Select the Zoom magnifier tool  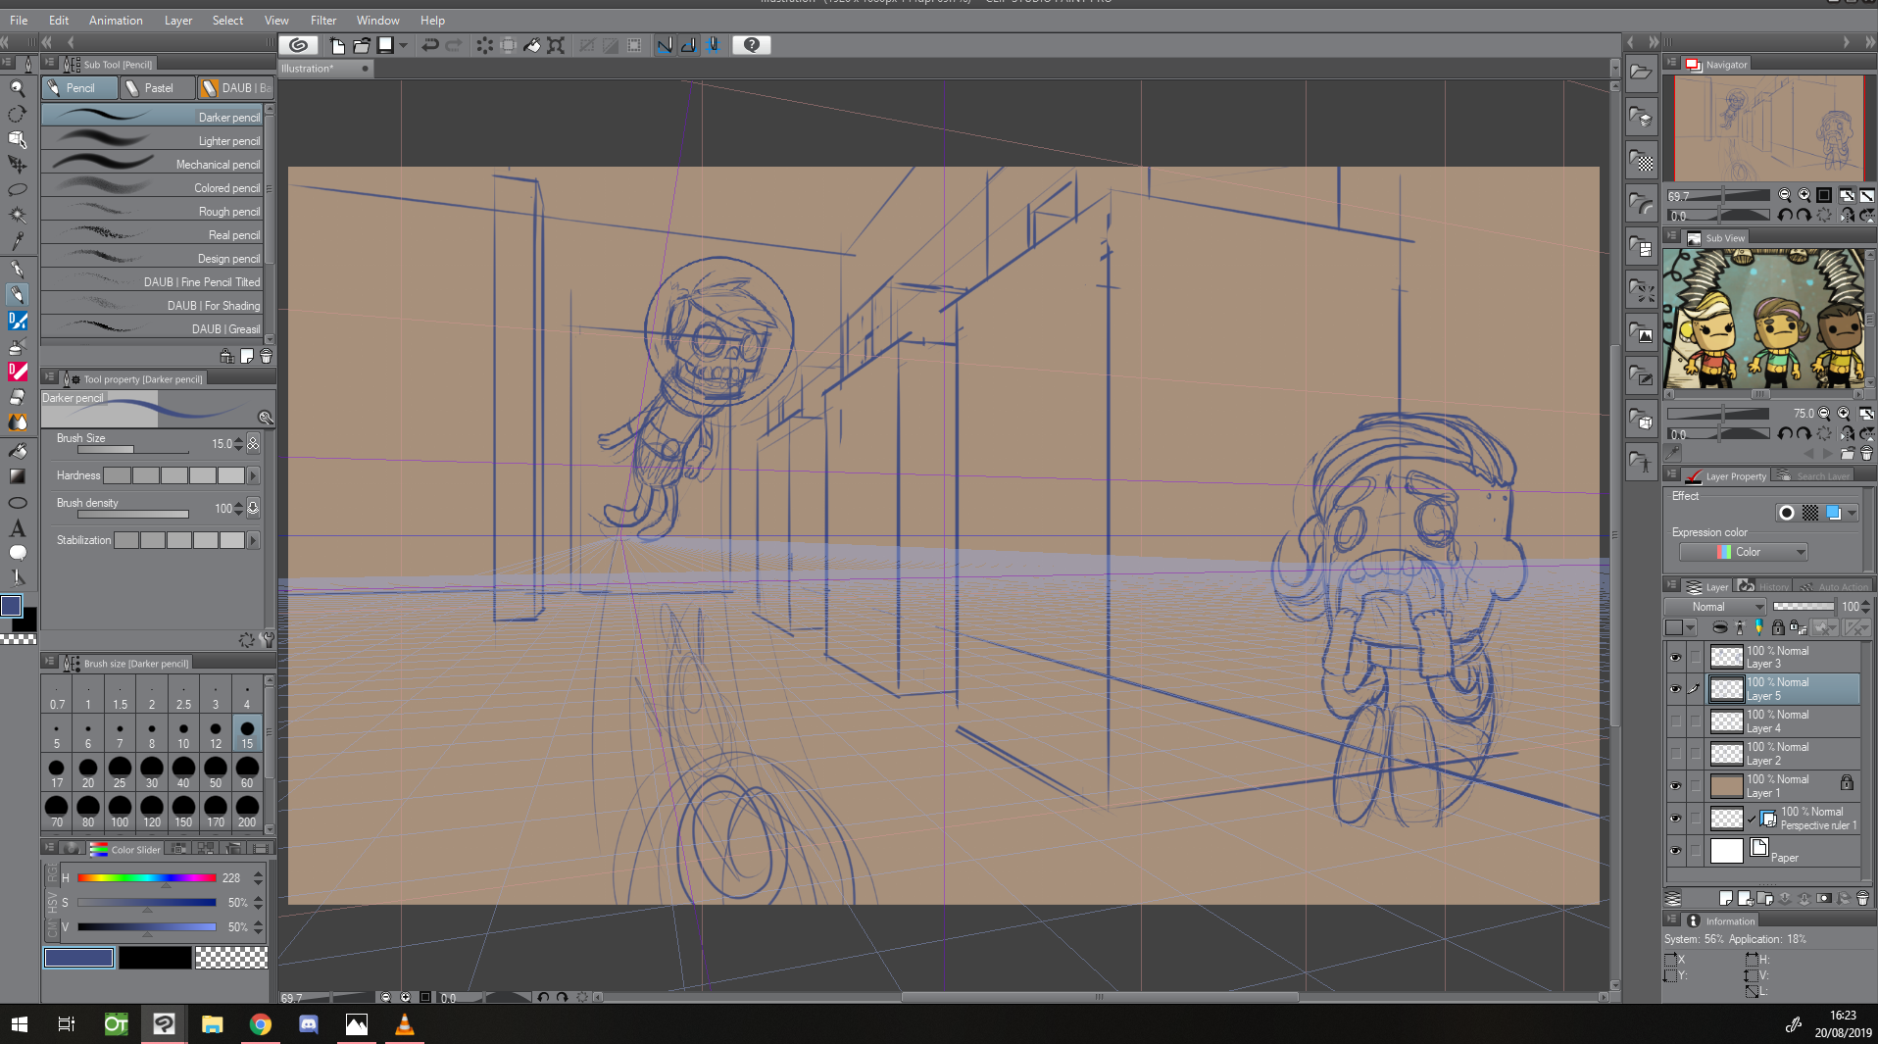tap(17, 88)
